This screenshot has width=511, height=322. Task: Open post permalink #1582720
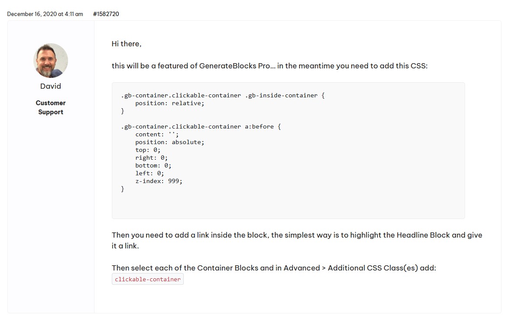(x=106, y=14)
